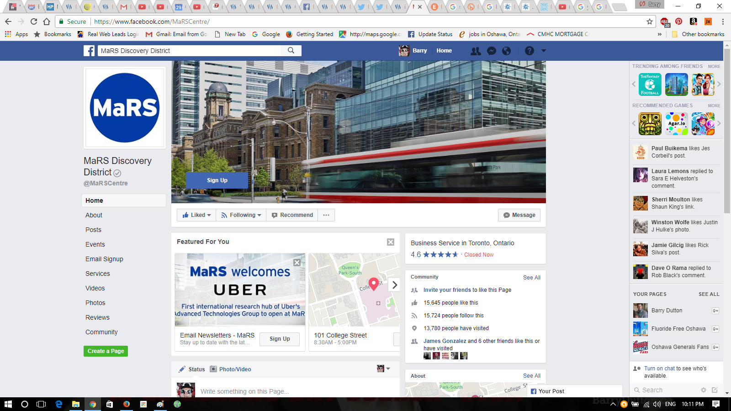Image resolution: width=731 pixels, height=411 pixels.
Task: Open the Notifications globe icon
Action: (x=507, y=51)
